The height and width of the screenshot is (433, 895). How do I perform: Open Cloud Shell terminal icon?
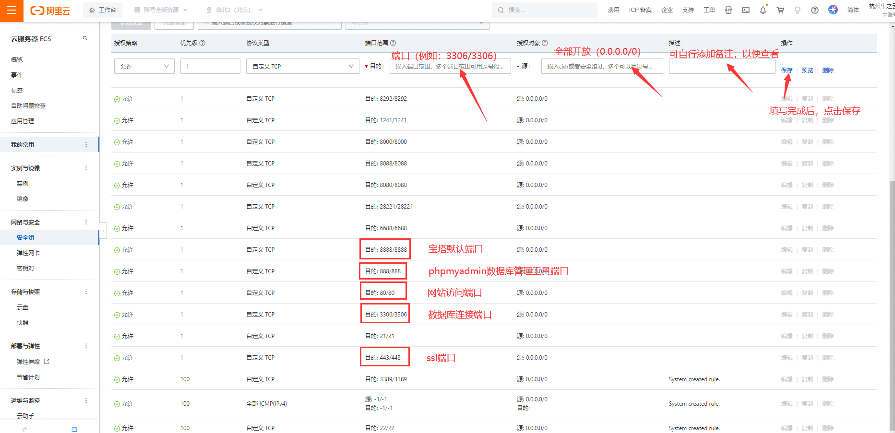745,10
